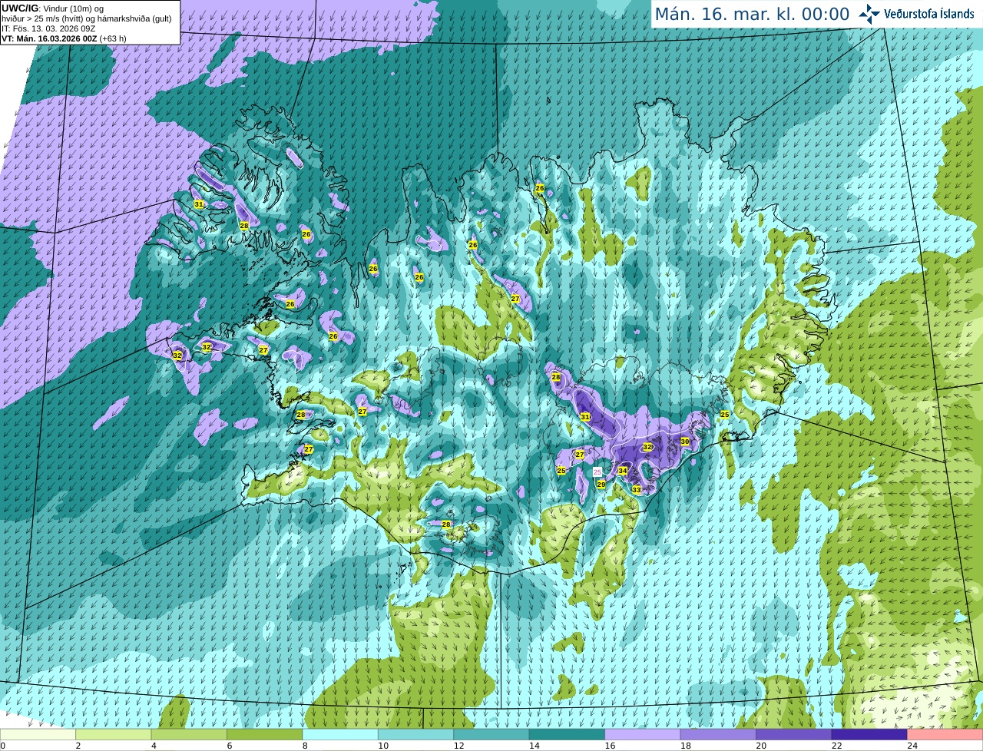
Task: Pick the 0–2 m/s pale yellow legend swatch
Action: pyautogui.click(x=38, y=734)
